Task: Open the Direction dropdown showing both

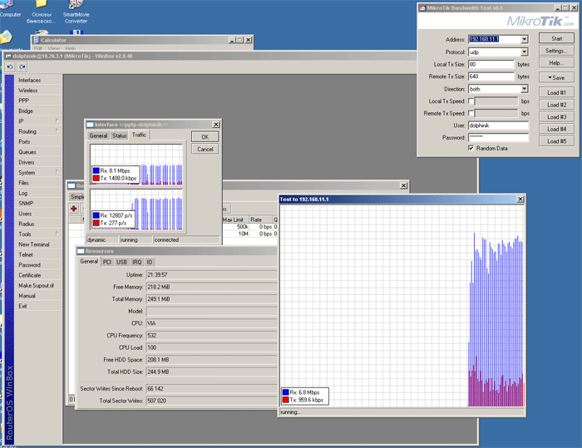Action: coord(524,89)
